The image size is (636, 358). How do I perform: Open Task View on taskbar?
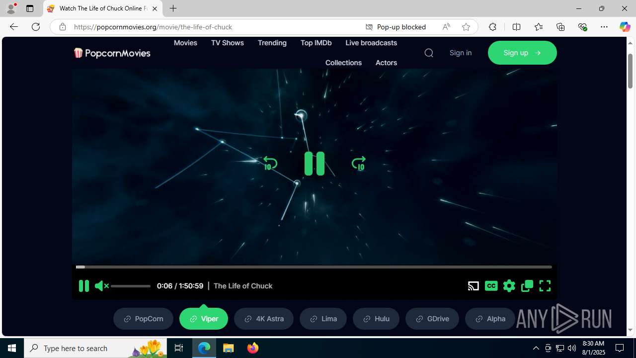pos(179,348)
